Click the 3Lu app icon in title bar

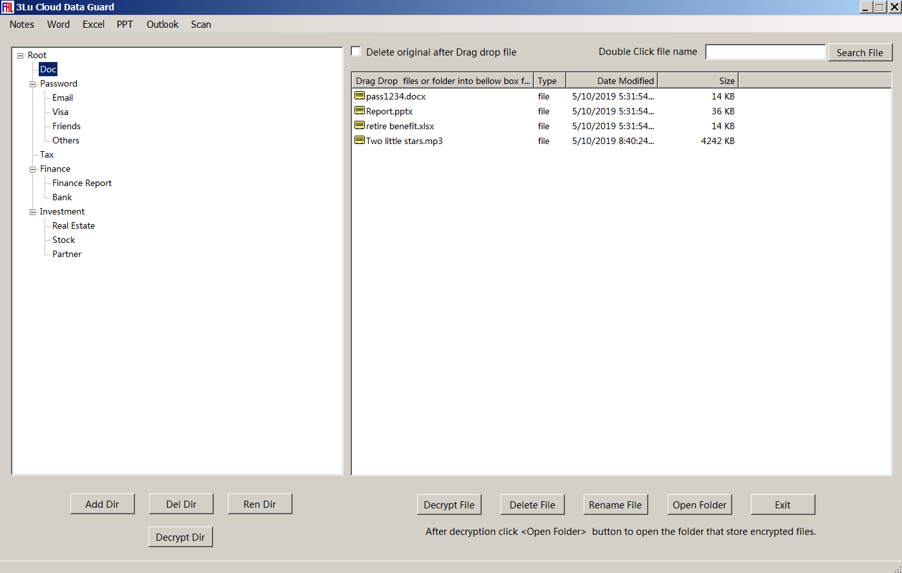coord(7,7)
